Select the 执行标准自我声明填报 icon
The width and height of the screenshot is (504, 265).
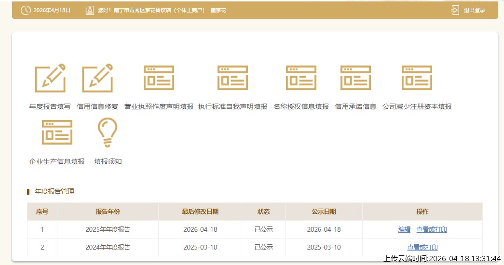tap(232, 78)
